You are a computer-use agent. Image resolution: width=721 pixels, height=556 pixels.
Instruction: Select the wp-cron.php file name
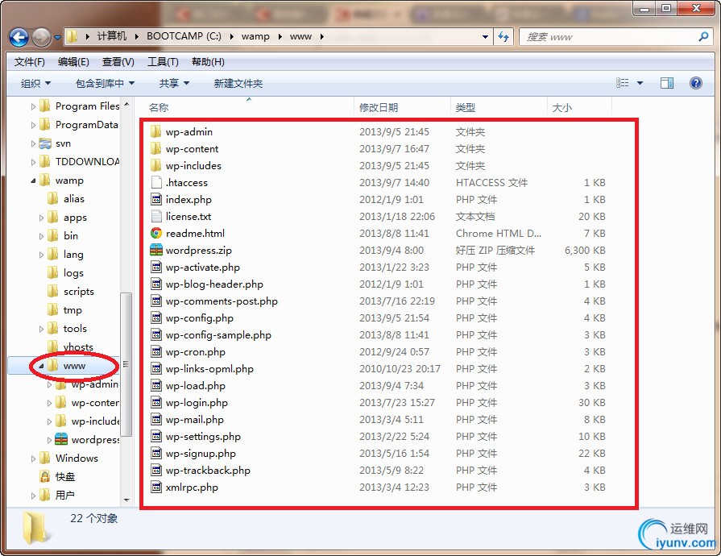tap(196, 352)
